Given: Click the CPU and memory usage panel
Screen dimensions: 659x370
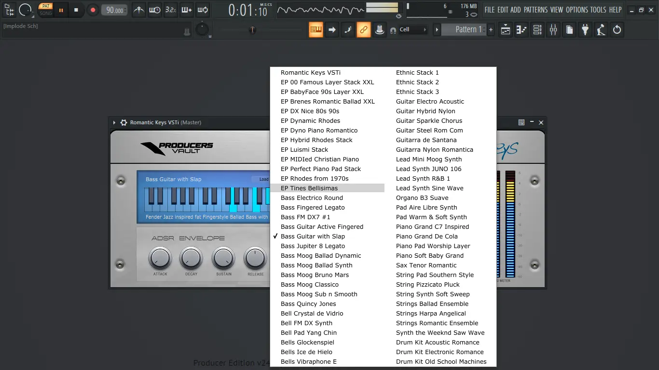Looking at the screenshot, I should point(441,10).
